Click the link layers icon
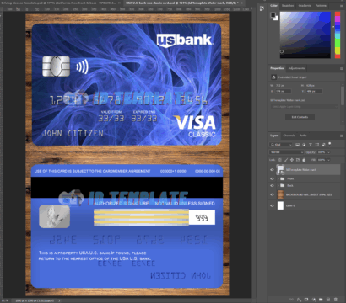This screenshot has width=346, height=303. point(291,300)
